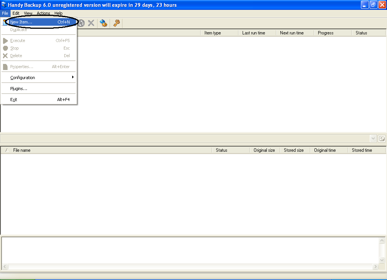Select New Item in the File menu
The image size is (387, 280).
[x=39, y=22]
